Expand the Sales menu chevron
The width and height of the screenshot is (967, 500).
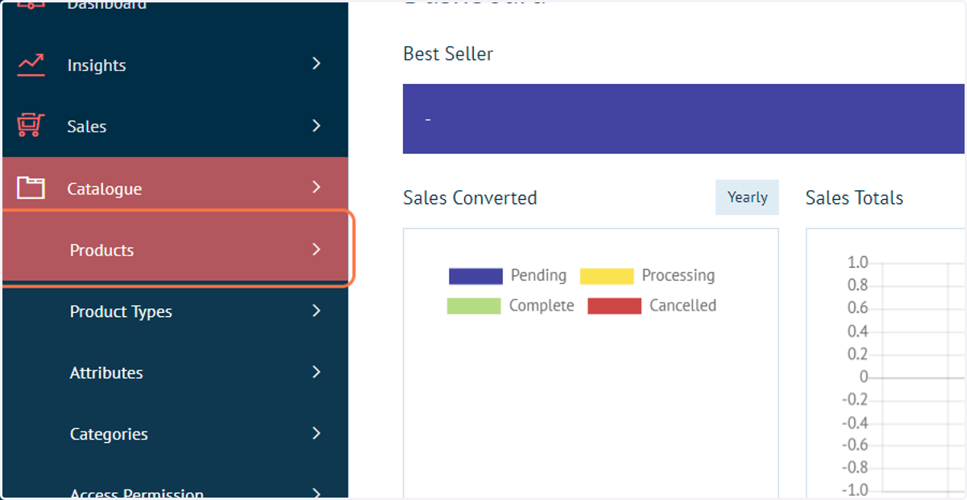317,126
